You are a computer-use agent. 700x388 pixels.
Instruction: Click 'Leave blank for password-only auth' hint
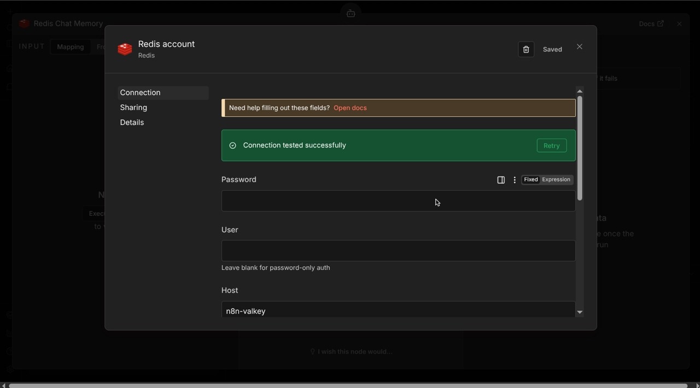(276, 268)
